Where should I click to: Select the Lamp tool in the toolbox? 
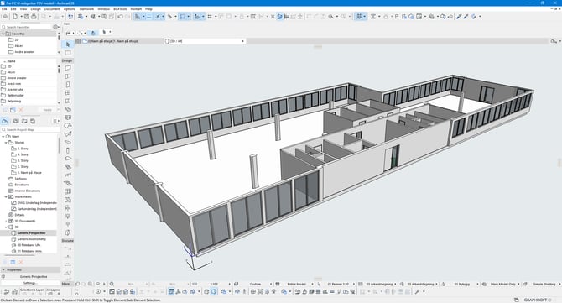[x=68, y=217]
